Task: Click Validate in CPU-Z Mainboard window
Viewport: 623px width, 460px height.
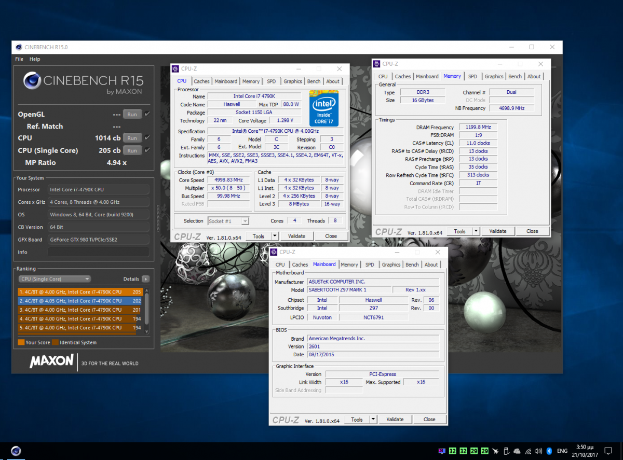Action: pos(395,419)
